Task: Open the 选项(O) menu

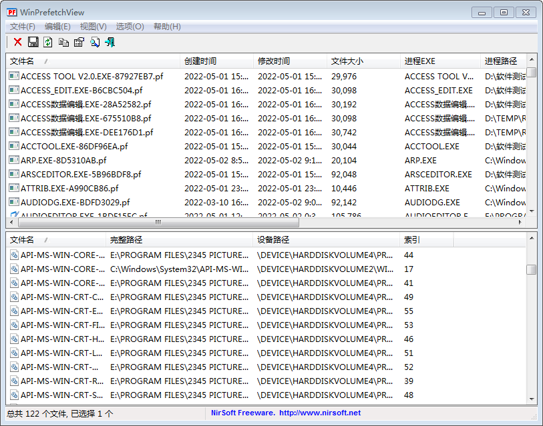Action: (x=130, y=27)
